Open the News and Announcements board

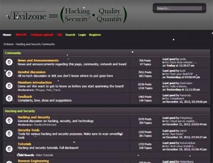tap(38, 60)
